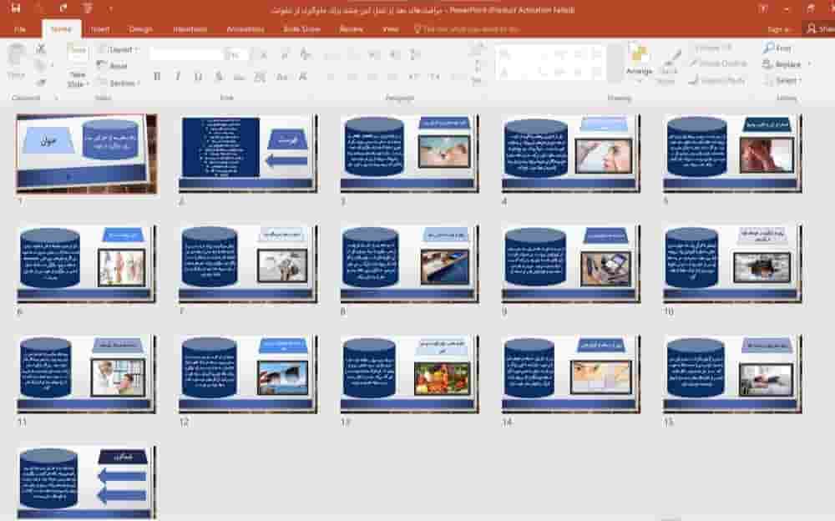Toggle italic formatting
Image resolution: width=835 pixels, height=521 pixels.
click(x=178, y=77)
